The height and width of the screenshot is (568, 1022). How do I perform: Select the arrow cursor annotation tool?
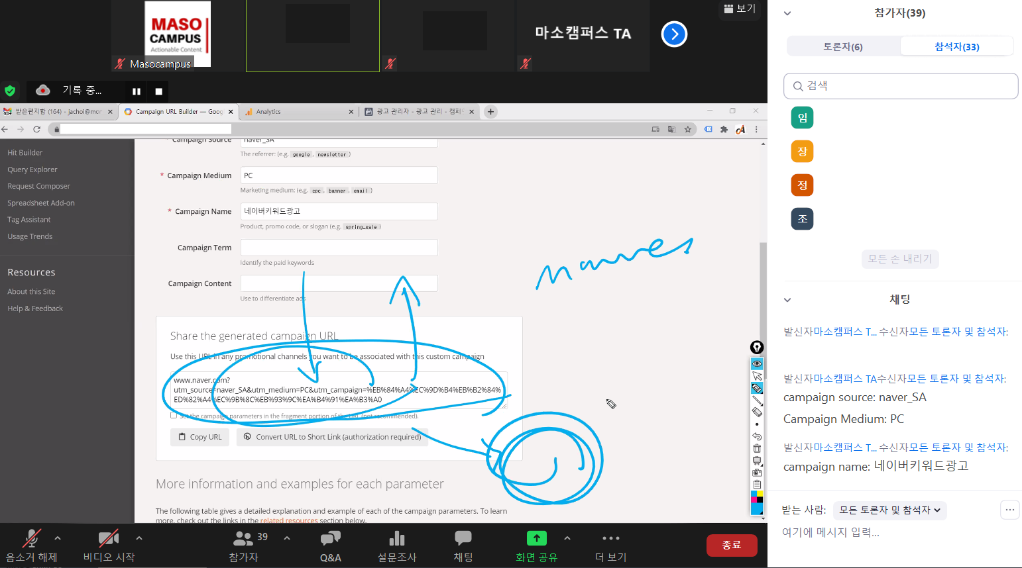coord(757,376)
